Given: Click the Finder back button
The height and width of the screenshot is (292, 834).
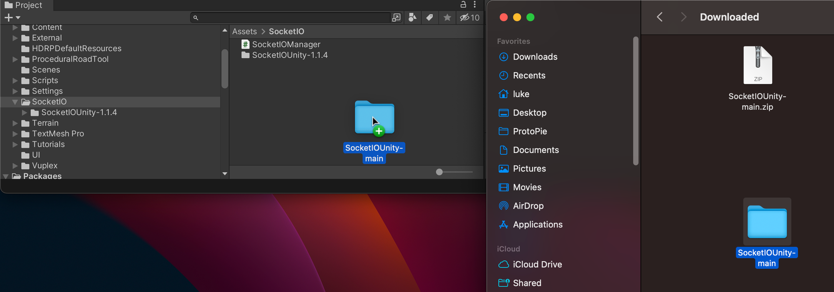Looking at the screenshot, I should click(x=660, y=17).
